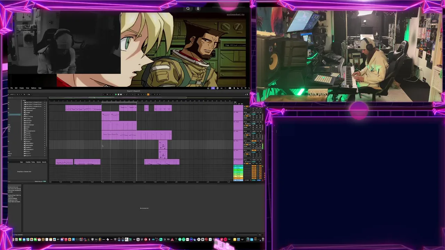Viewport: 445px width, 250px height.
Task: Click the black-and-white webcam feed
Action: point(64,43)
